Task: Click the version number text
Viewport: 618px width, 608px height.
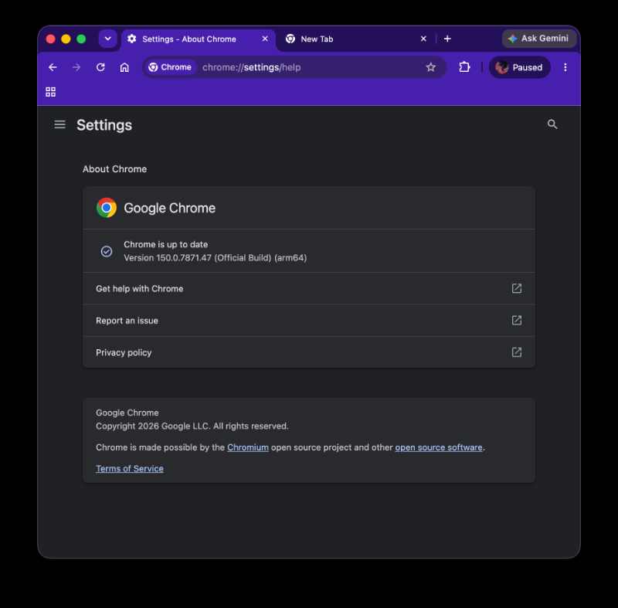Action: (216, 258)
